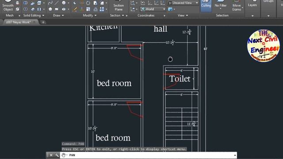
Task: Add a new drawing tab with plus
Action: point(43,22)
